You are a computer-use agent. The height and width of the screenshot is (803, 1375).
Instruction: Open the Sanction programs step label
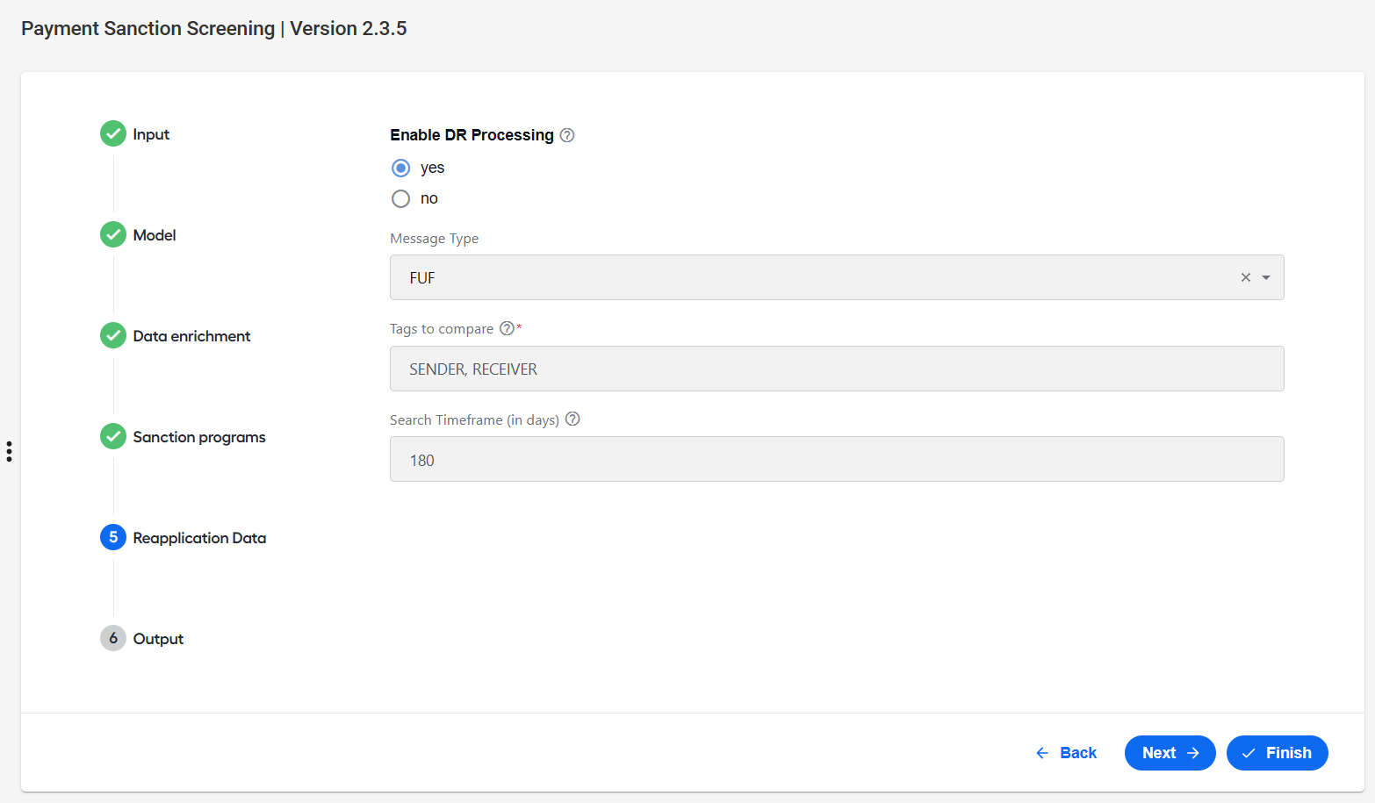(199, 437)
